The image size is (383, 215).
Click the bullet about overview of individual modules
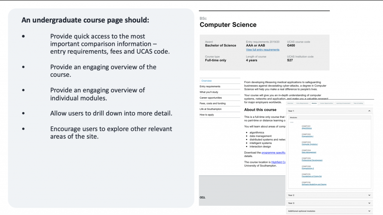(98, 94)
